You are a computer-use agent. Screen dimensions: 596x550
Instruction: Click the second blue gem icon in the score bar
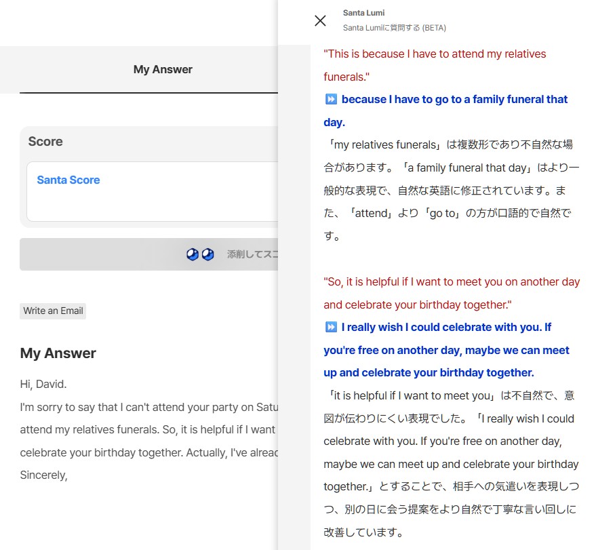pos(209,254)
